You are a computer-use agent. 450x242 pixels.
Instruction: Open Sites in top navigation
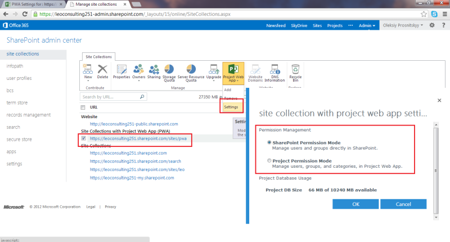coord(317,25)
